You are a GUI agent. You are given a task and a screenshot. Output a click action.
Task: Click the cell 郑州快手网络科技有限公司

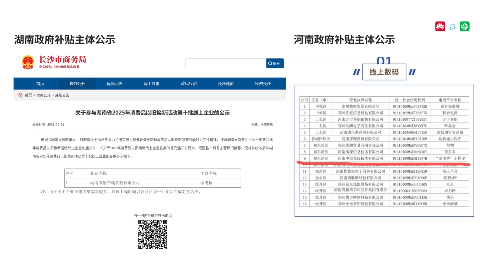click(360, 197)
